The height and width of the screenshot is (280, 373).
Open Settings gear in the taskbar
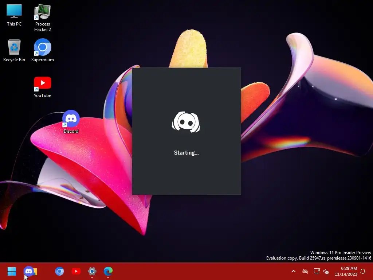coord(92,271)
